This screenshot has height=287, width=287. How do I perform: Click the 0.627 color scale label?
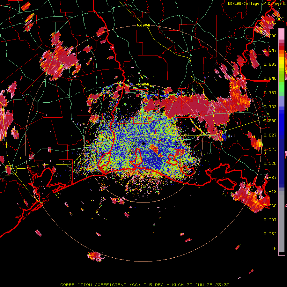pyautogui.click(x=270, y=135)
